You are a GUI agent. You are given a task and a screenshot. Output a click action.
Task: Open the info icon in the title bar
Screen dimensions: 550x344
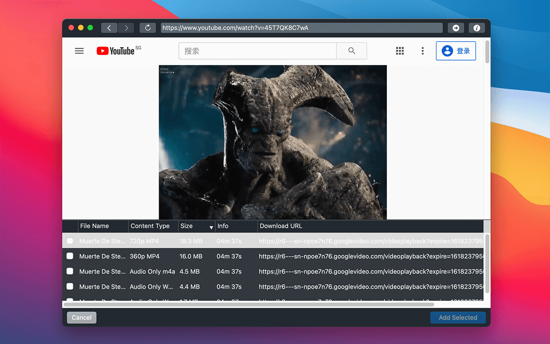pos(477,28)
